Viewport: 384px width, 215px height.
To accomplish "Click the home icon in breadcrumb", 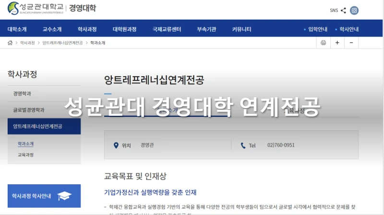I will coord(10,43).
